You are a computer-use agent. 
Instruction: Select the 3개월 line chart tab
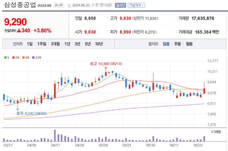click(x=55, y=44)
